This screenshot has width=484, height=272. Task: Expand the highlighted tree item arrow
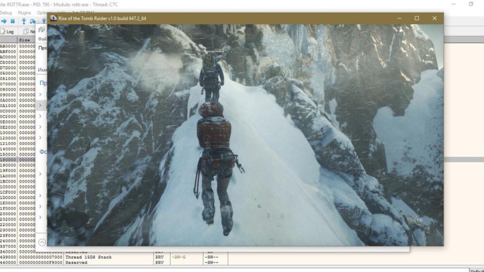coord(40,105)
